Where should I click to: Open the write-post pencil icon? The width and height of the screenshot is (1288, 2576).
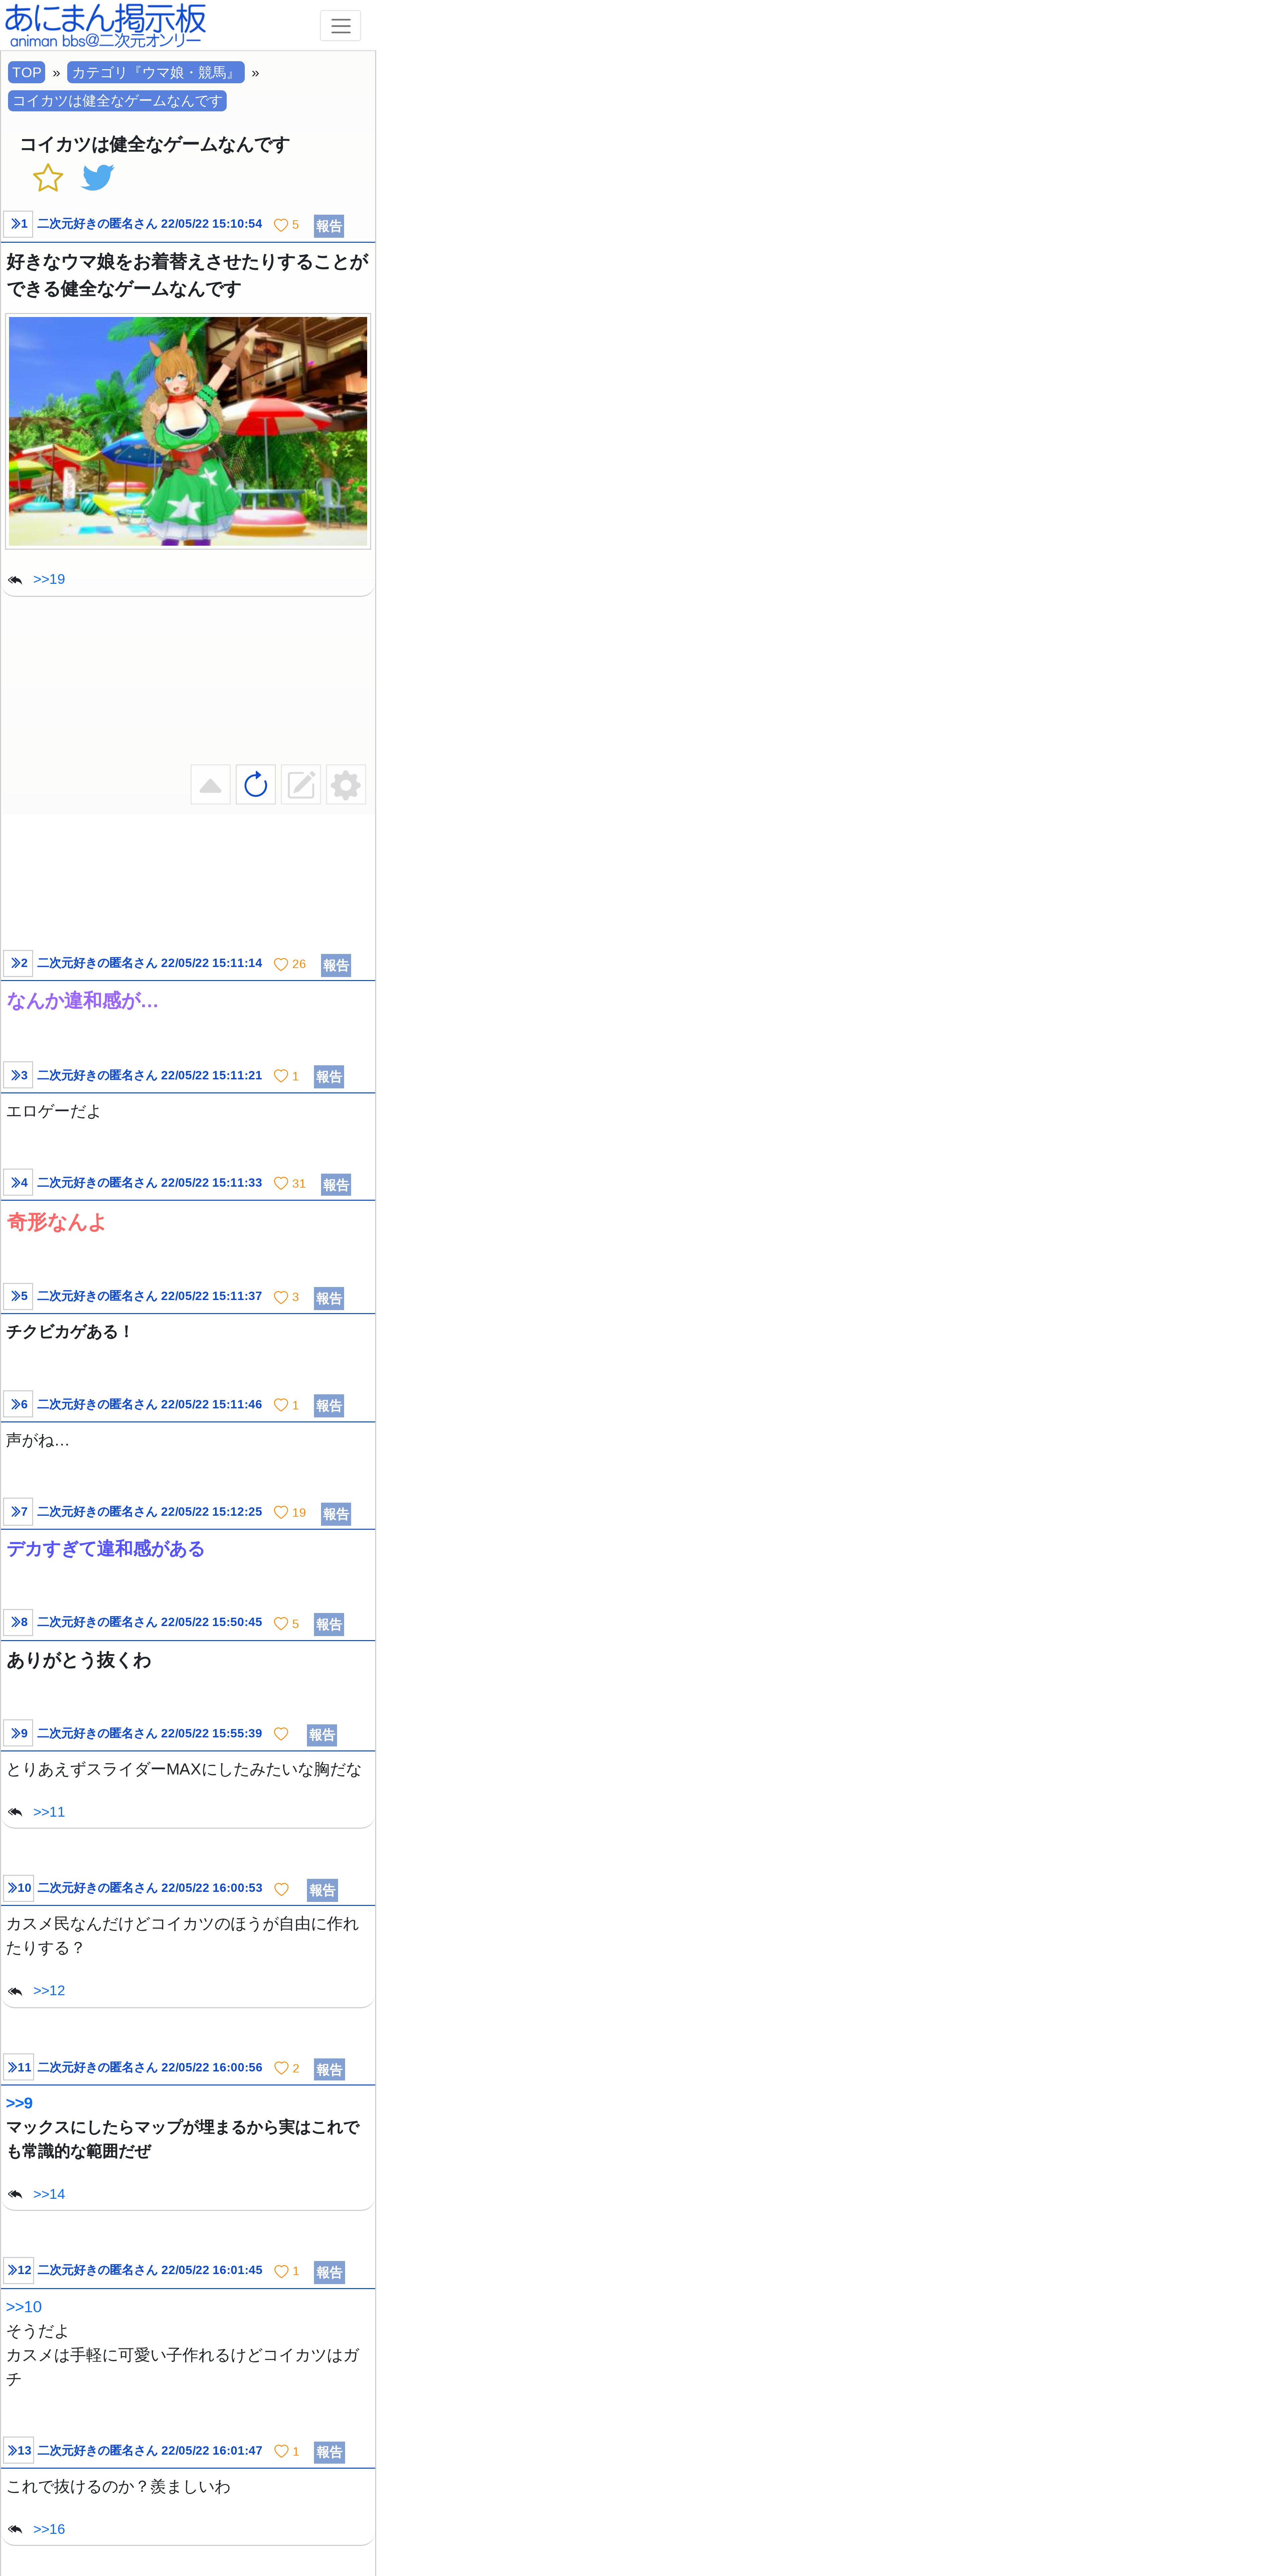coord(301,785)
